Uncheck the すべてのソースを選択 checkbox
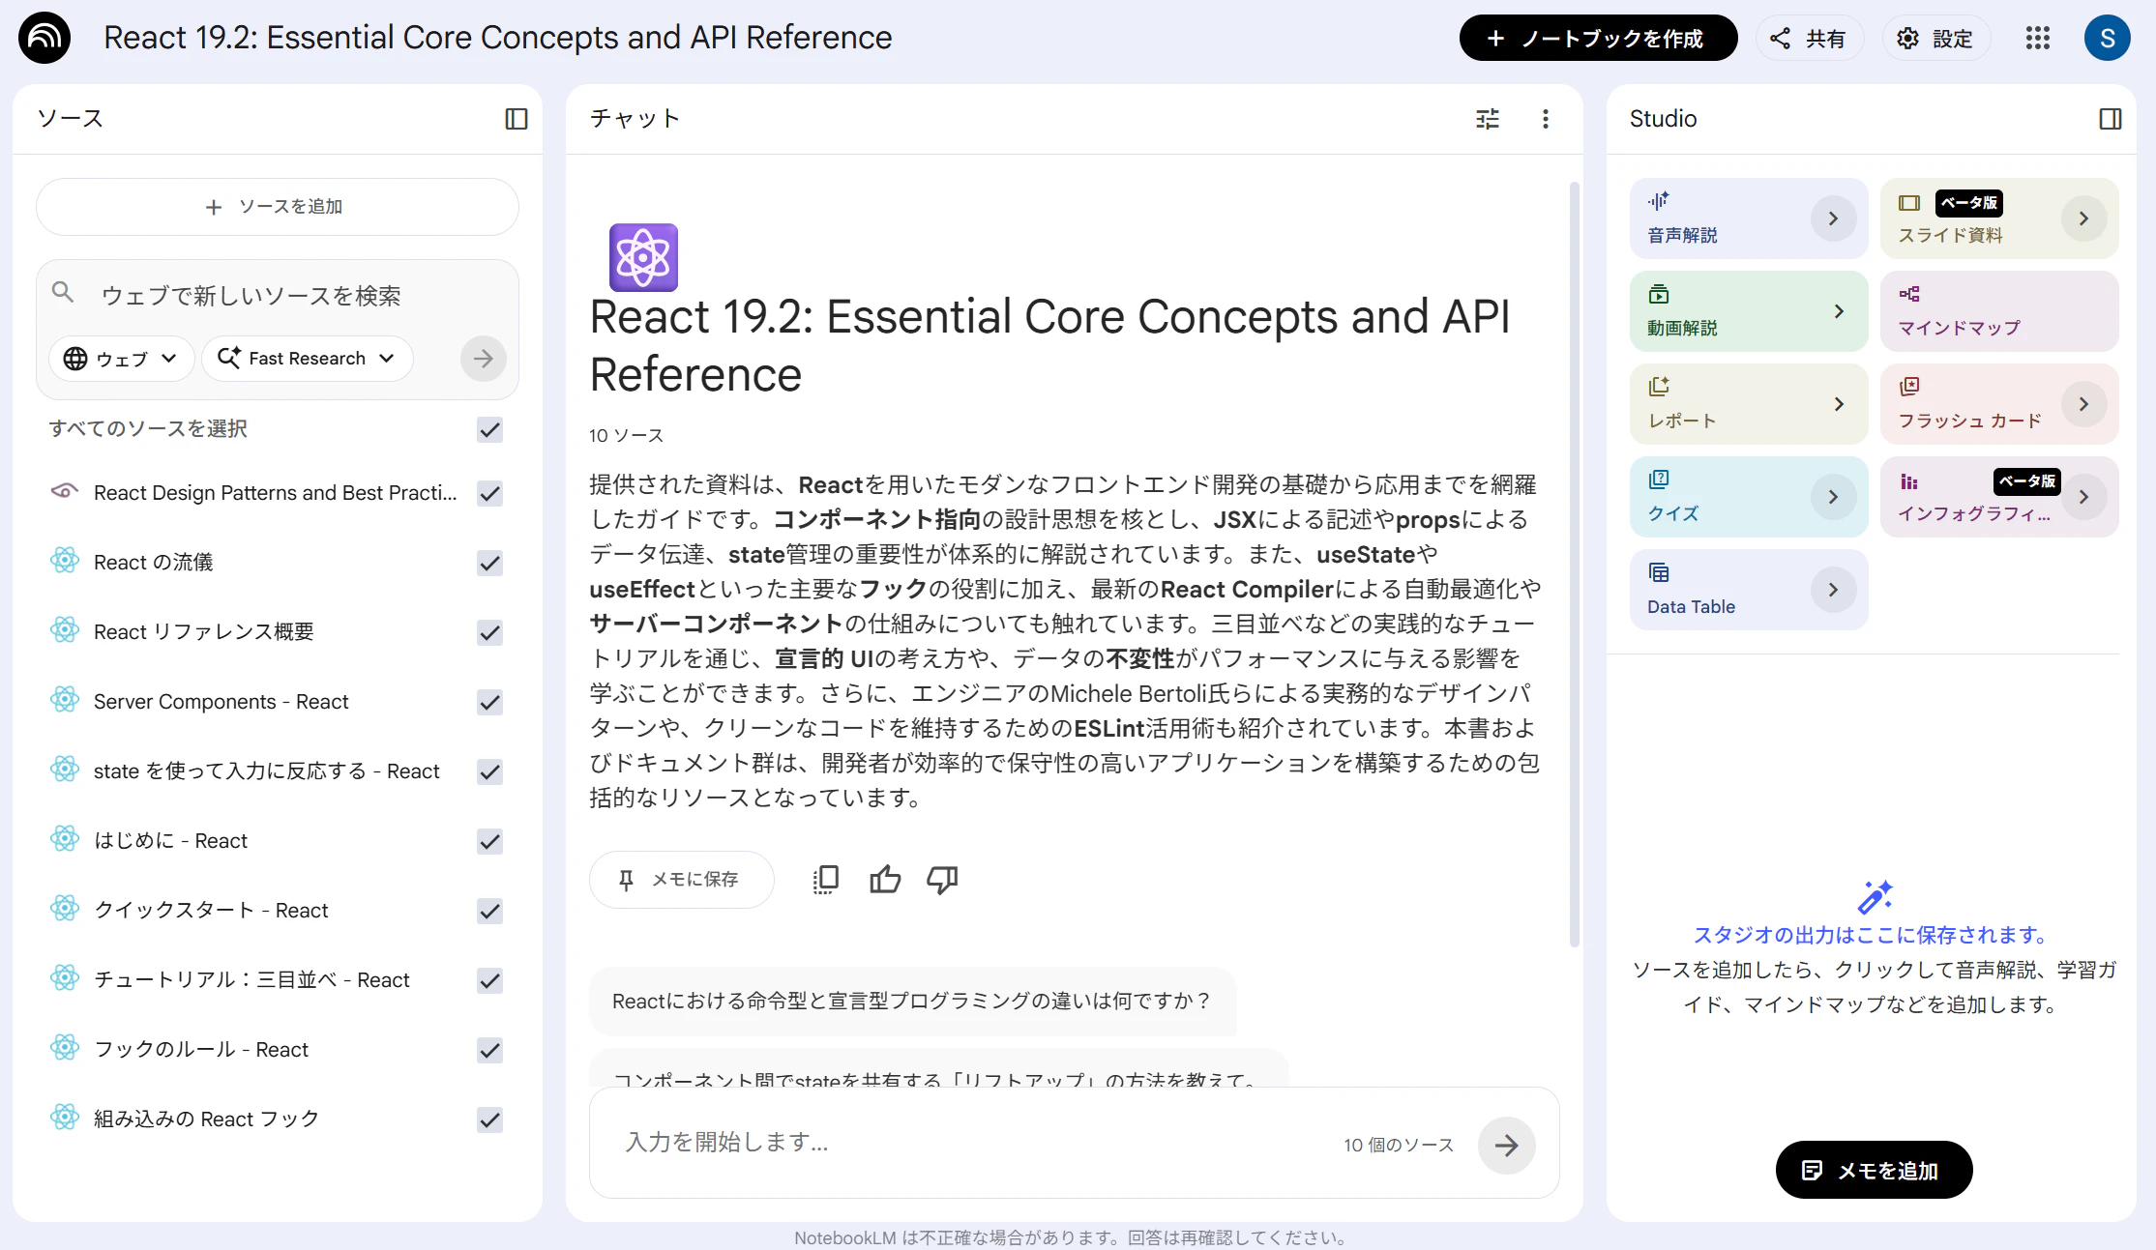Viewport: 2156px width, 1250px height. (x=490, y=429)
